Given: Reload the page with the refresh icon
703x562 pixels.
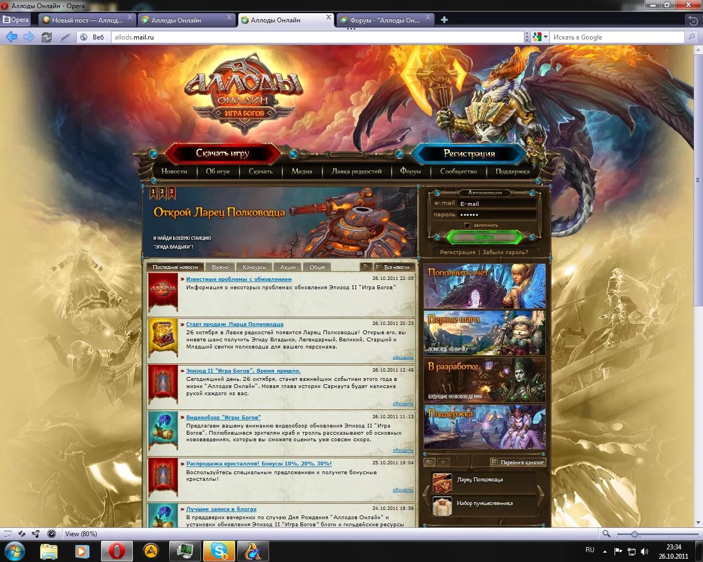Looking at the screenshot, I should [47, 37].
